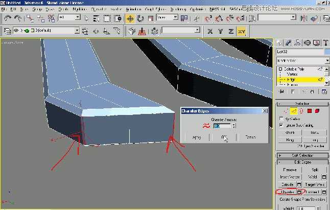
Task: Select the Vertex sub-object level in stack
Action: pos(292,74)
